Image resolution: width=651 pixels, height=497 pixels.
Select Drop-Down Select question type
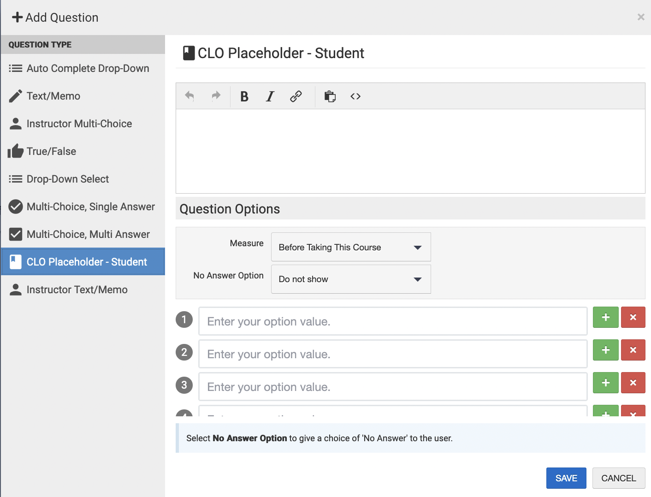point(83,179)
